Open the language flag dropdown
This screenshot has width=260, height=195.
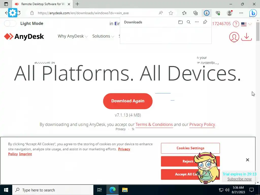[246, 24]
